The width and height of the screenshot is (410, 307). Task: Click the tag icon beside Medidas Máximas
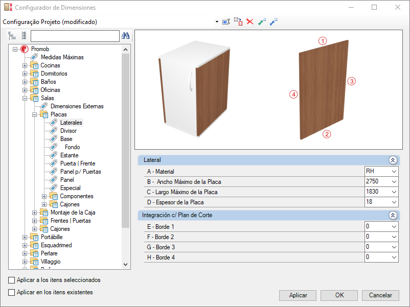click(x=34, y=57)
